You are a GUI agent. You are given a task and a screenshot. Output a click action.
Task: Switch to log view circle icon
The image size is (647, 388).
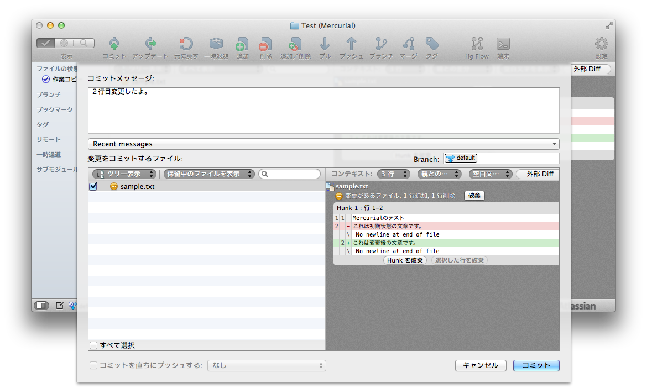[x=64, y=43]
